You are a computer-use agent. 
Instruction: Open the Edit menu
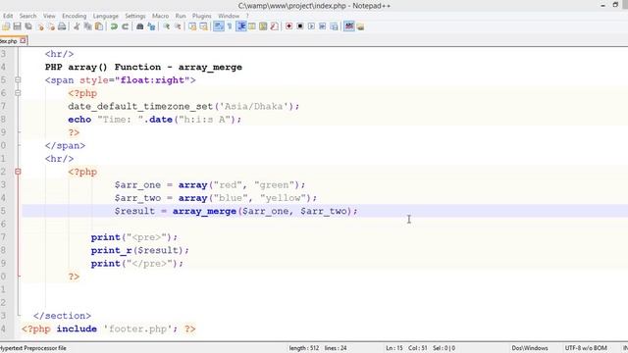point(8,16)
